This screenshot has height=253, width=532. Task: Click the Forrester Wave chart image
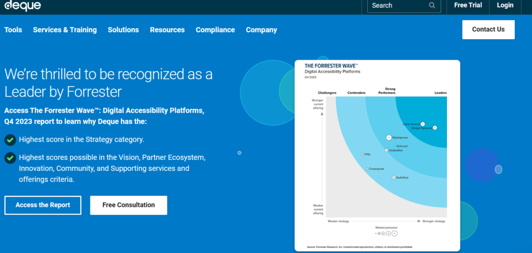pyautogui.click(x=377, y=156)
